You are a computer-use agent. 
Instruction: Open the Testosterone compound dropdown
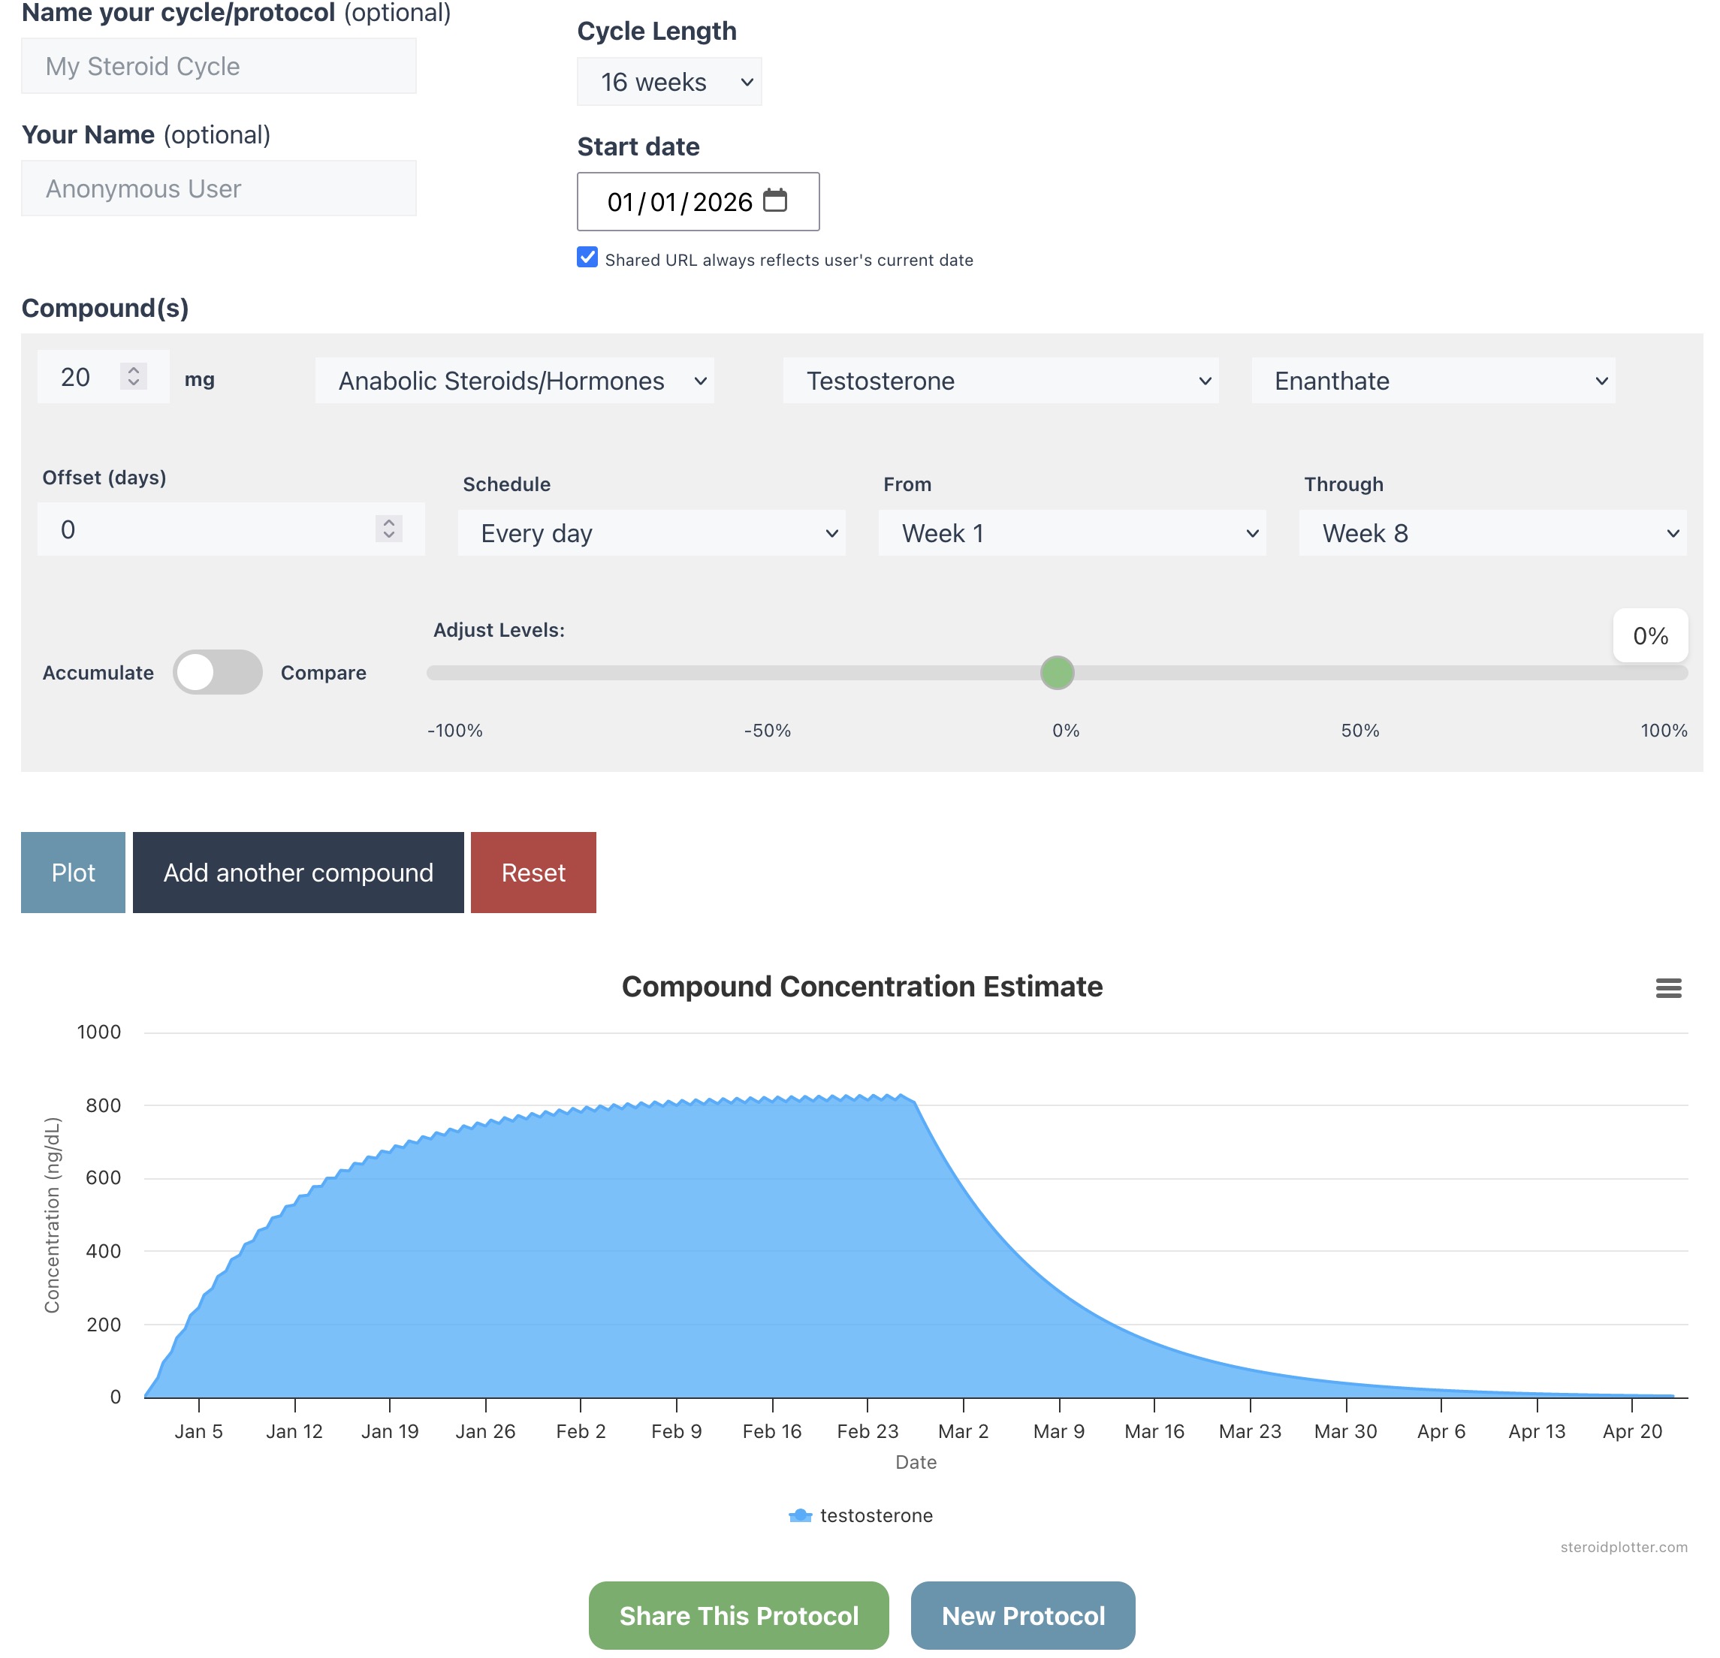click(1000, 381)
